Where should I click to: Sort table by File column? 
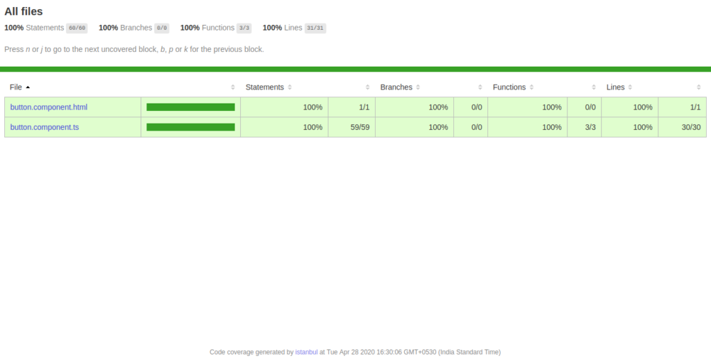(x=16, y=87)
